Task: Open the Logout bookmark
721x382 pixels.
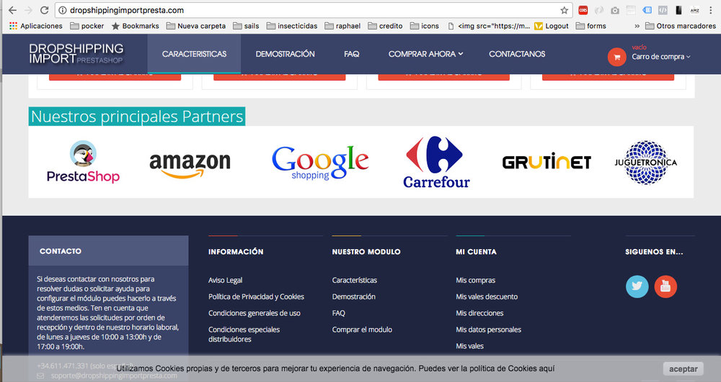Action: pyautogui.click(x=552, y=26)
